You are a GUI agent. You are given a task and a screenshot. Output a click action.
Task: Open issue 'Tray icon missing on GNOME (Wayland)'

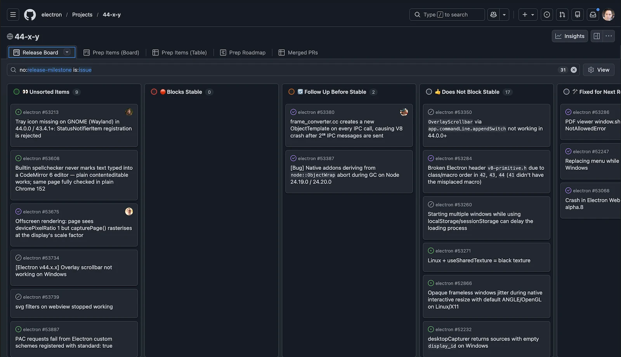tap(74, 129)
